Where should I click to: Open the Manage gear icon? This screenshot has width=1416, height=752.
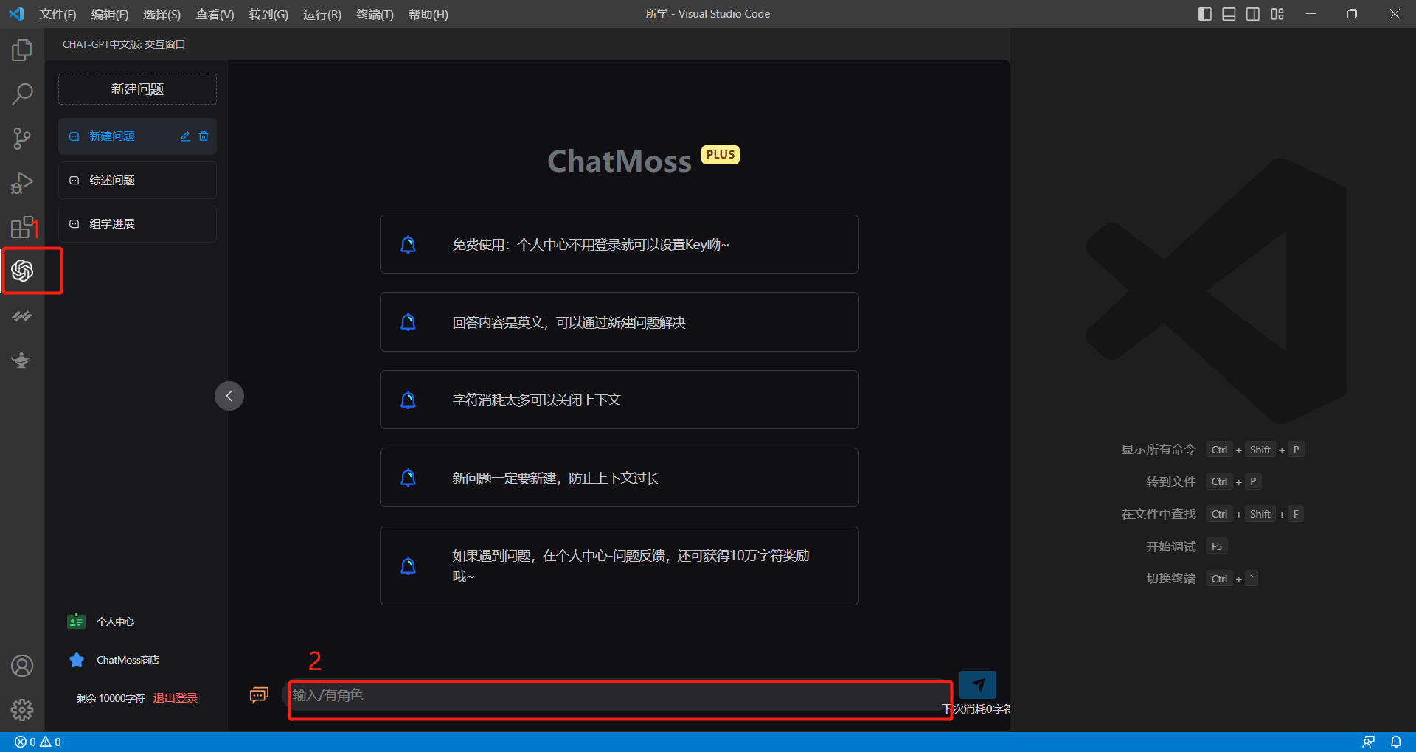(x=22, y=709)
